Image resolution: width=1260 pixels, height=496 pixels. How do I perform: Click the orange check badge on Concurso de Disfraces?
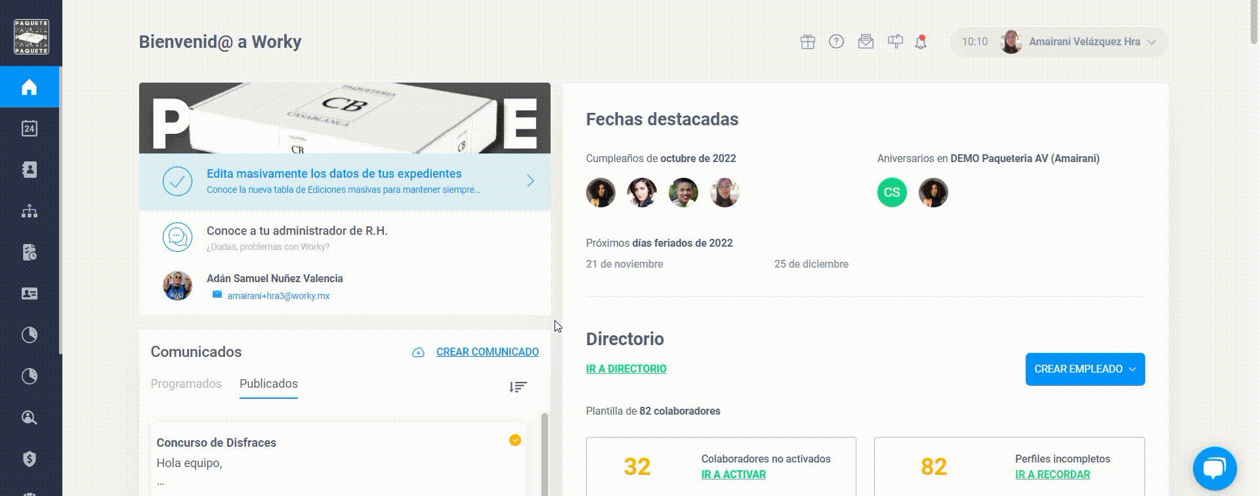(515, 440)
